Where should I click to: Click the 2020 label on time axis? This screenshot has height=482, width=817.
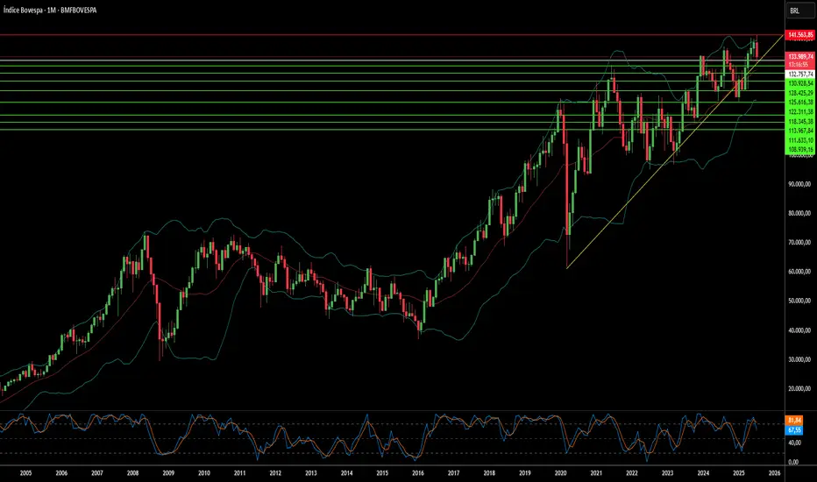click(560, 472)
